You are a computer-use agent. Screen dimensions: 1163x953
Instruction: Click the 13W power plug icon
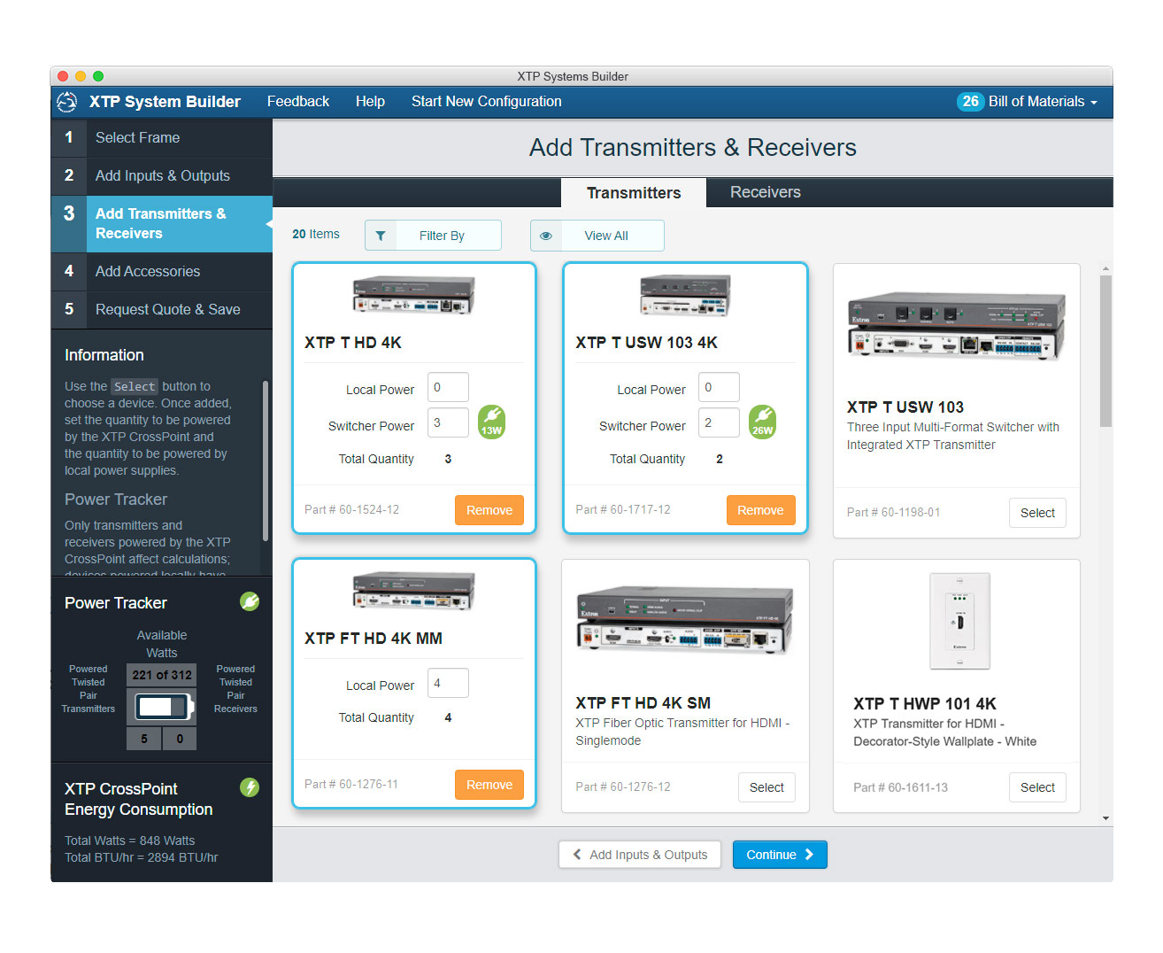[492, 422]
